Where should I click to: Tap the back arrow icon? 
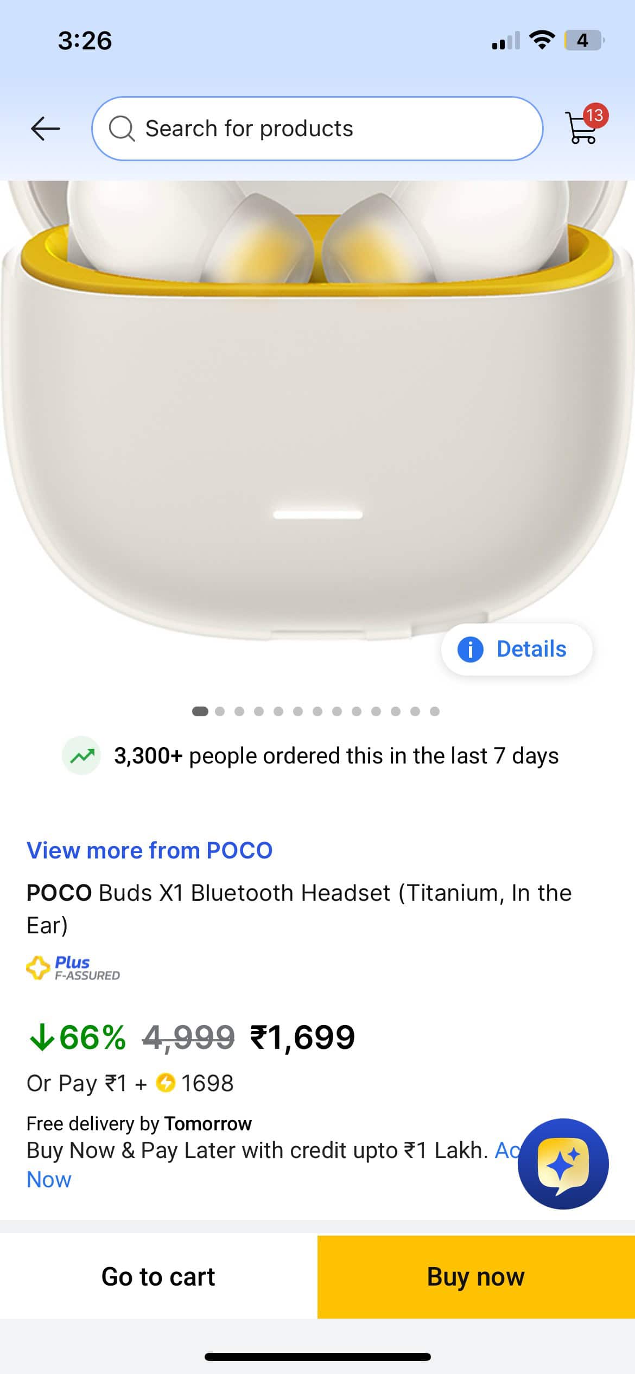tap(46, 129)
